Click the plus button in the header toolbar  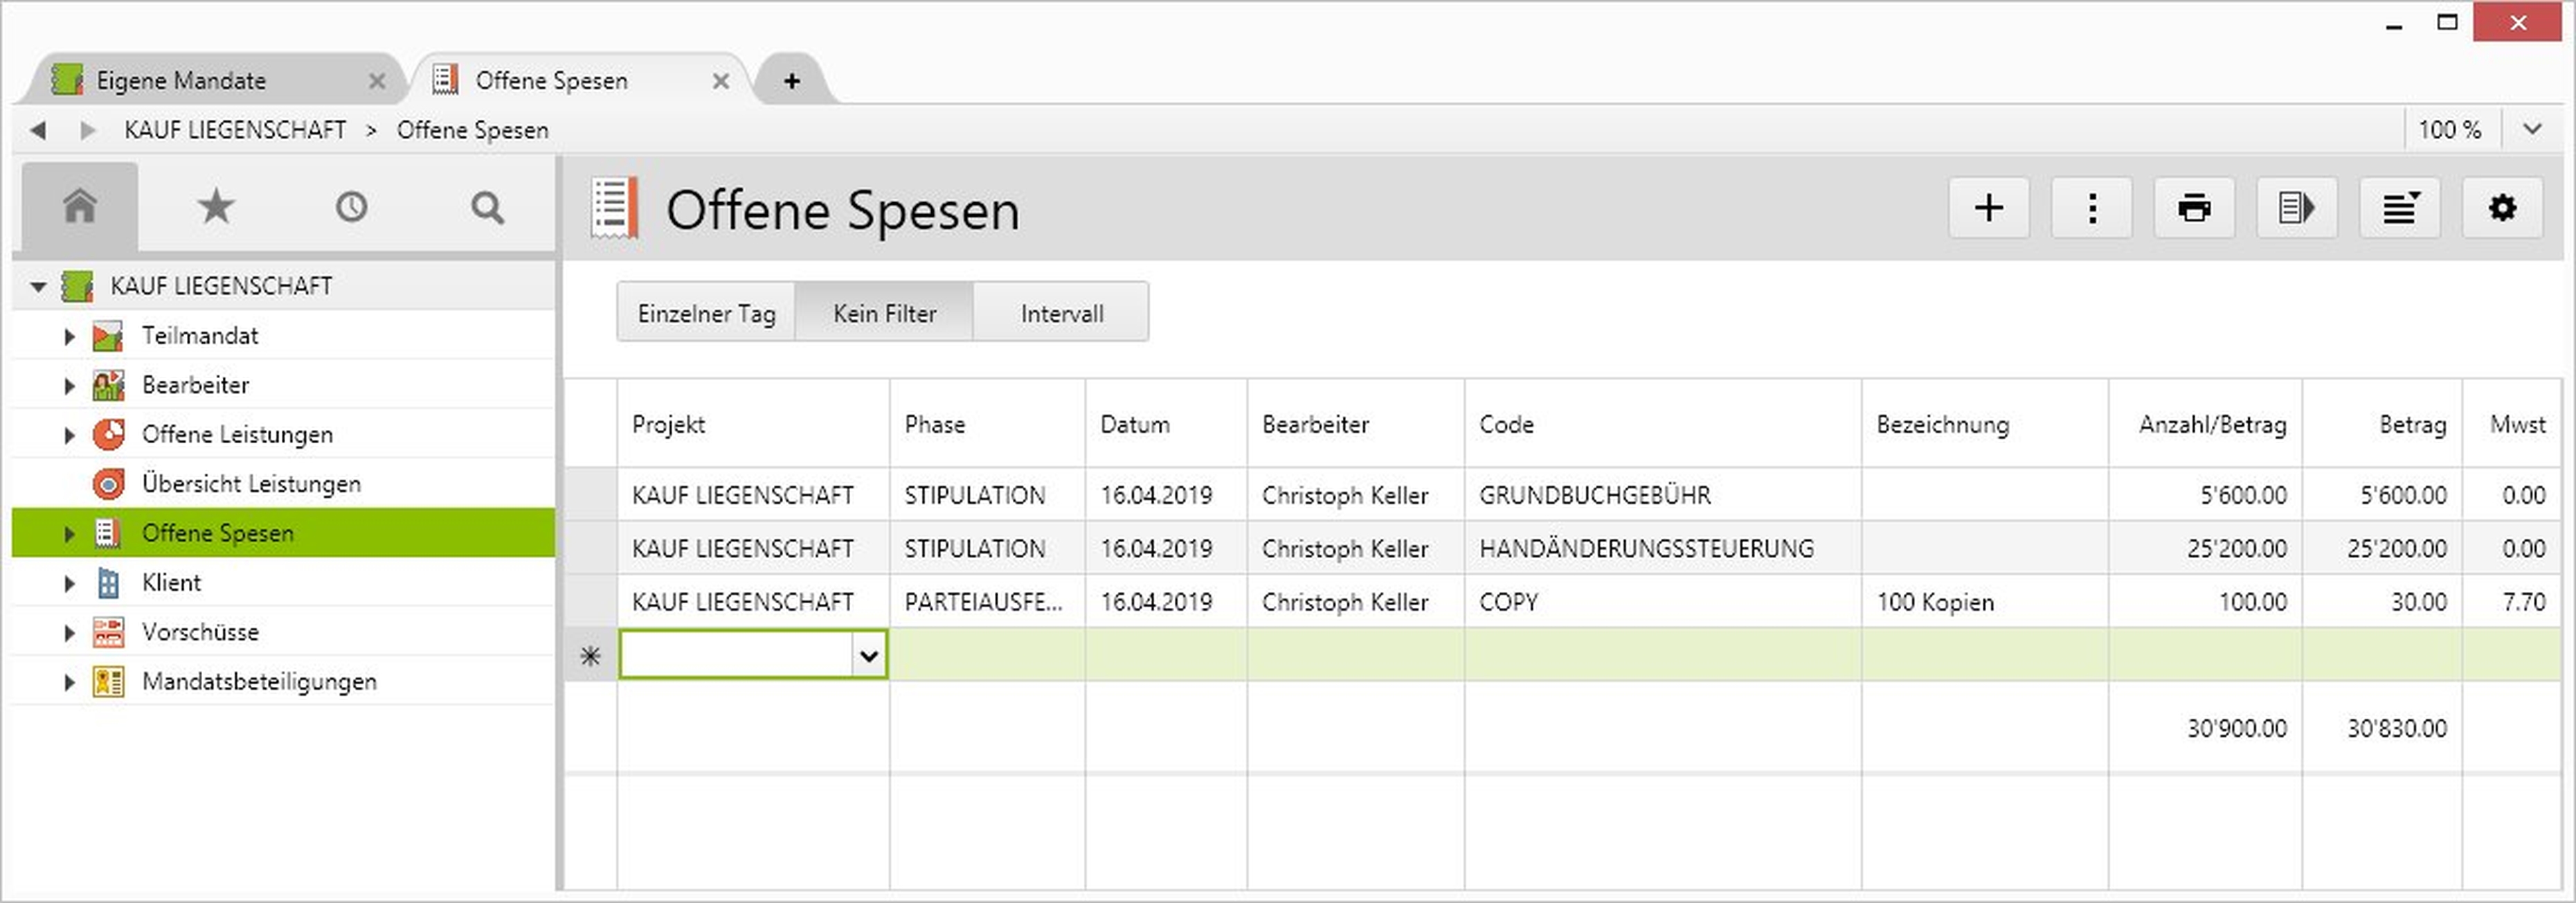[1988, 208]
